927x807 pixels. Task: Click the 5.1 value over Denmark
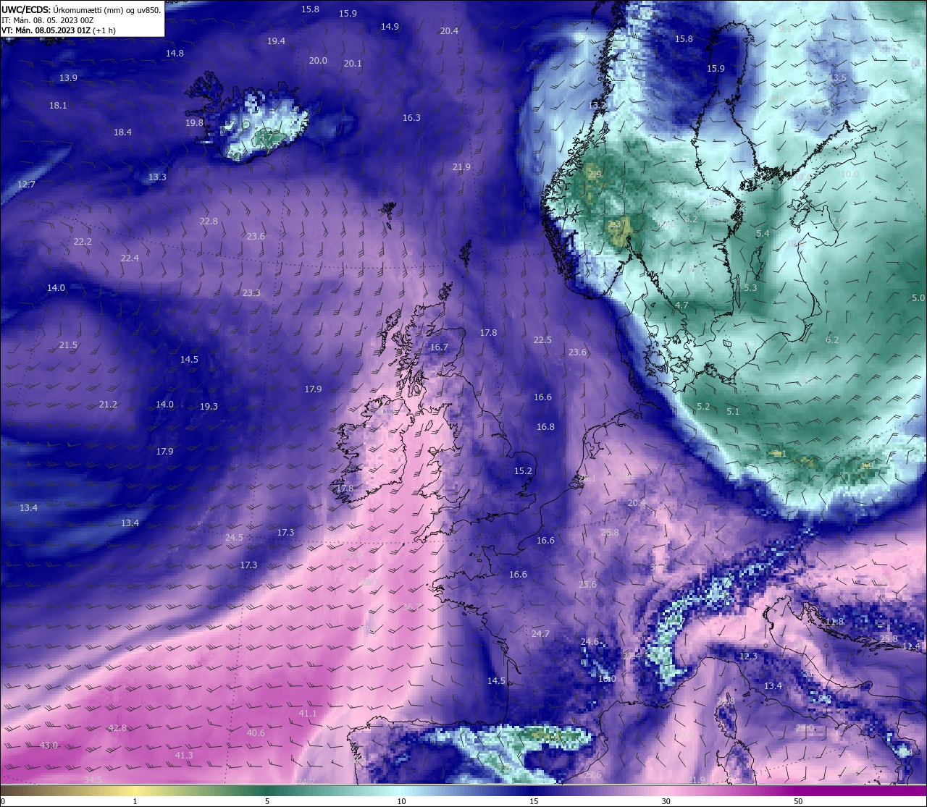tap(733, 412)
